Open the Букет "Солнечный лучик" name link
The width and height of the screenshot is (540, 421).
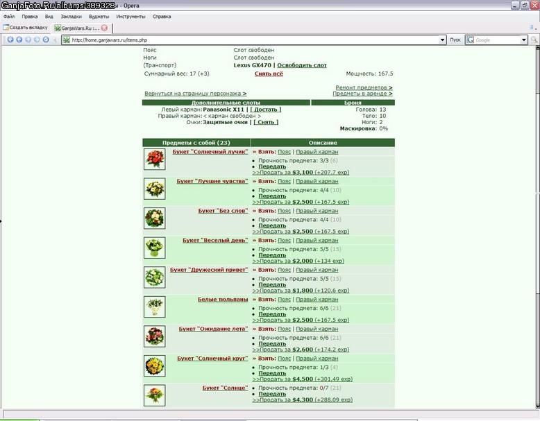point(210,152)
